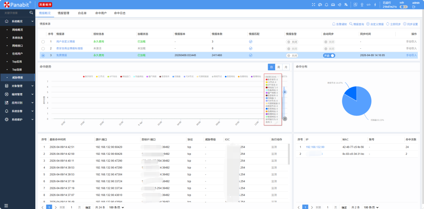424x209 pixels.
Task: Open the 用户自定义情报 source link
Action: coord(66,42)
